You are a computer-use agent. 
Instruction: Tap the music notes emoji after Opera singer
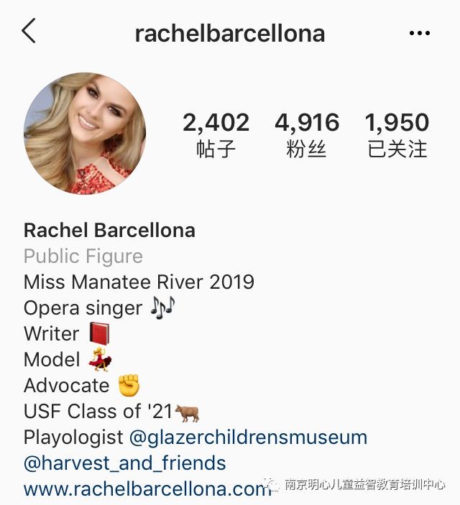[162, 307]
